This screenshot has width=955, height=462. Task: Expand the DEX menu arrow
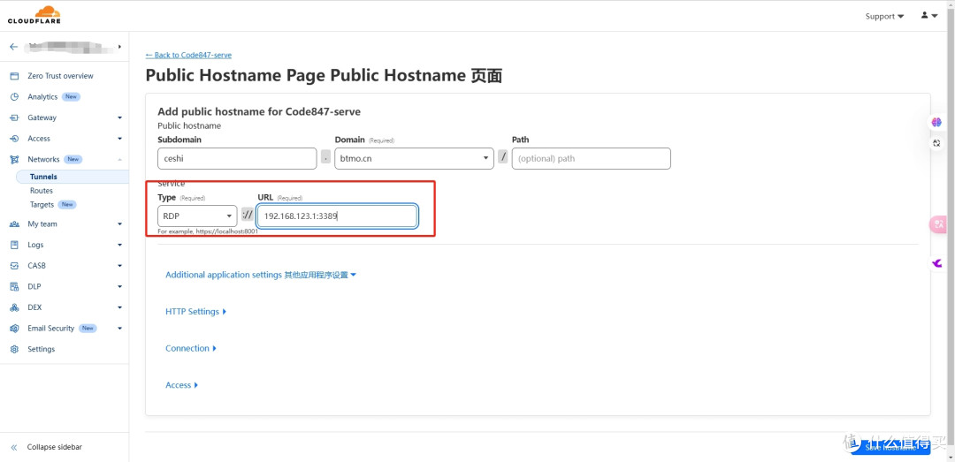point(119,308)
